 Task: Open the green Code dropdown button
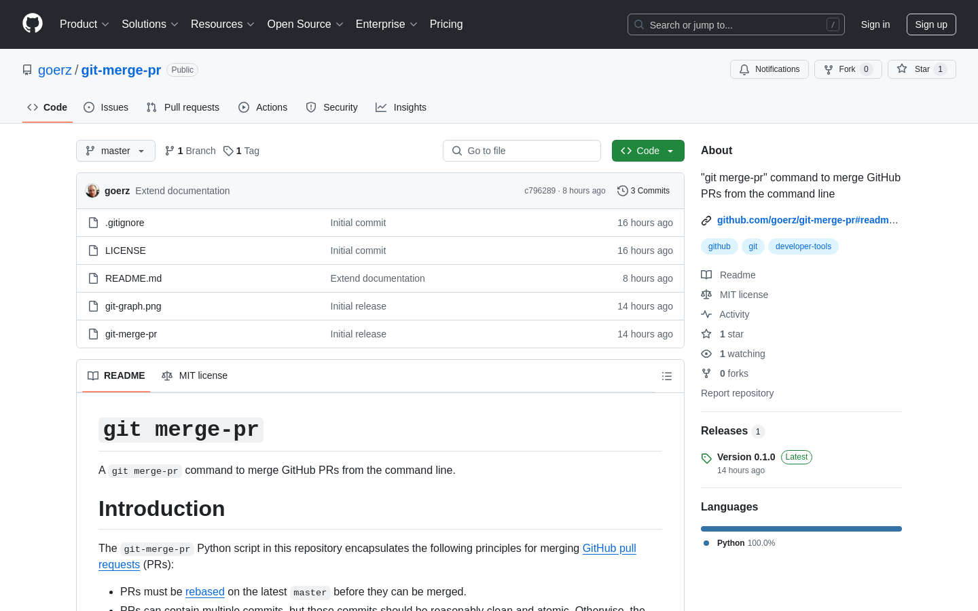pos(648,151)
